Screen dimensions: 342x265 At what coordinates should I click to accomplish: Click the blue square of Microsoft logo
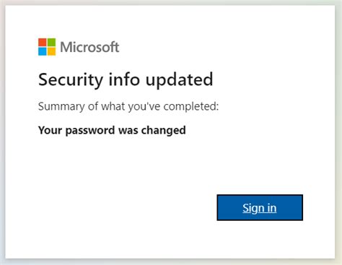[x=43, y=51]
